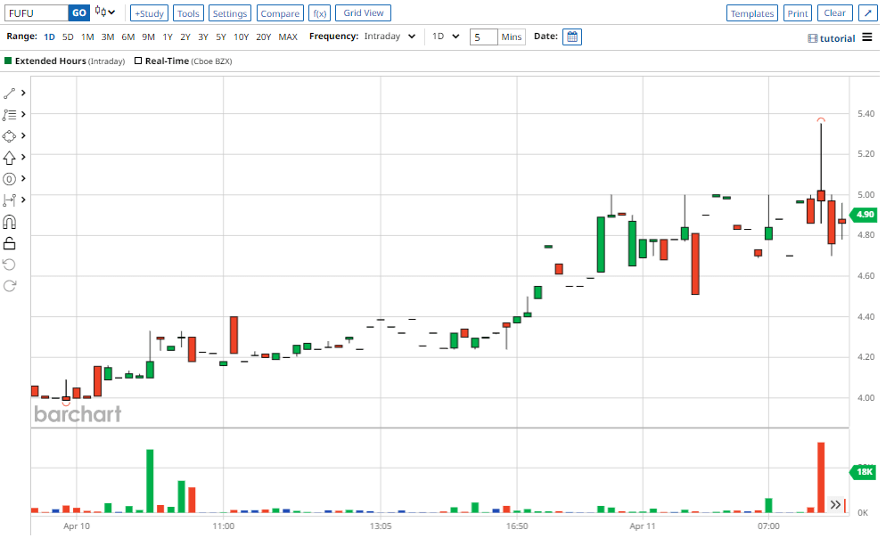Switch to Grid View
The height and width of the screenshot is (538, 886).
pos(364,13)
